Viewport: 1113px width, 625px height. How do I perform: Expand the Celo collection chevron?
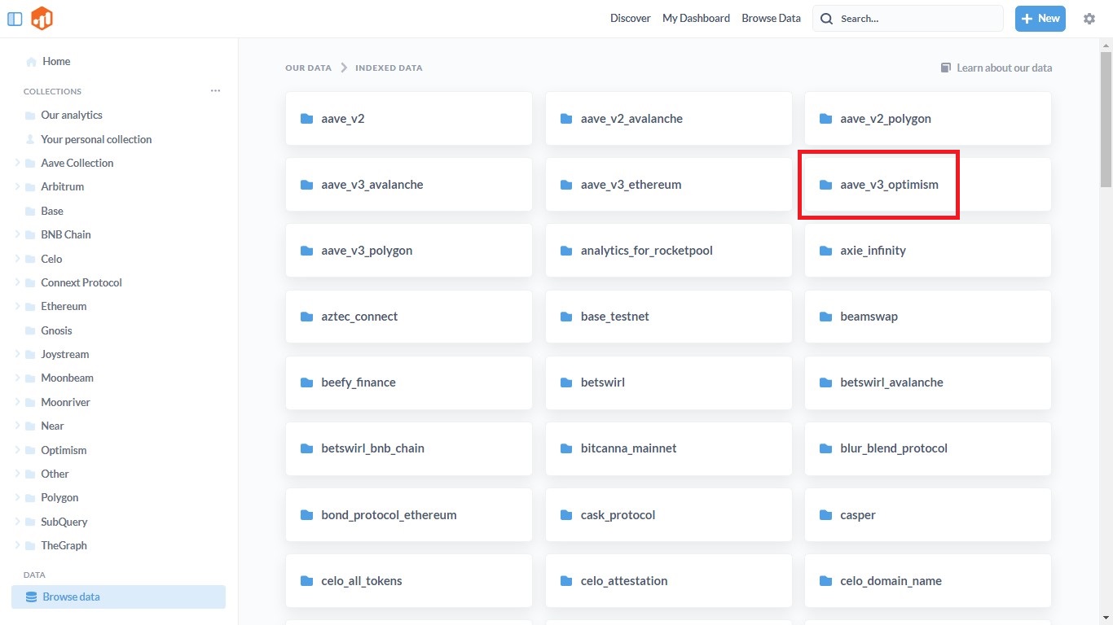(17, 259)
